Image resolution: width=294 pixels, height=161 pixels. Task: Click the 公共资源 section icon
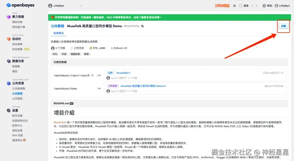pyautogui.click(x=9, y=83)
